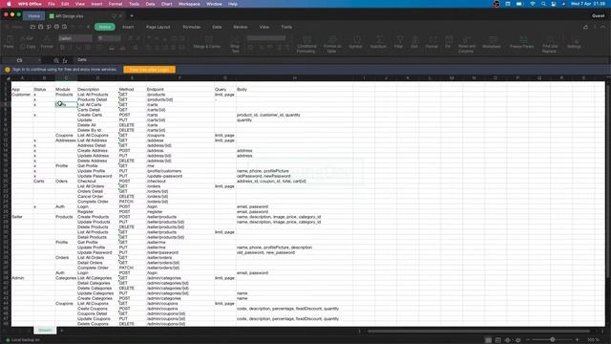Click the Format tool beside Sort
Image resolution: width=611 pixels, height=344 pixels.
(432, 42)
